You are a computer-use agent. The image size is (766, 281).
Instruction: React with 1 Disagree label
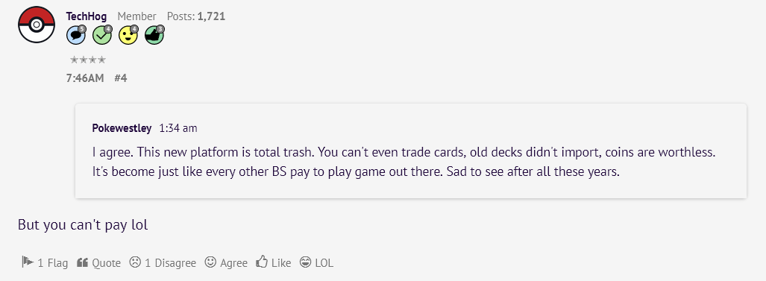(x=171, y=263)
